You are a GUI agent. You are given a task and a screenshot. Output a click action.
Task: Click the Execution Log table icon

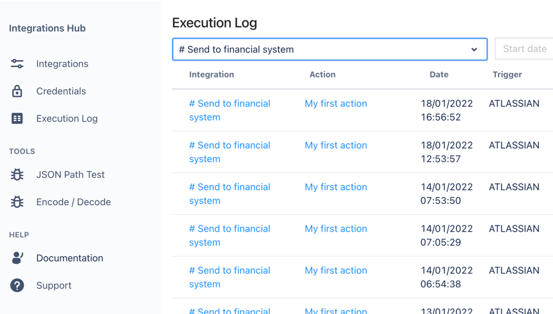click(17, 118)
